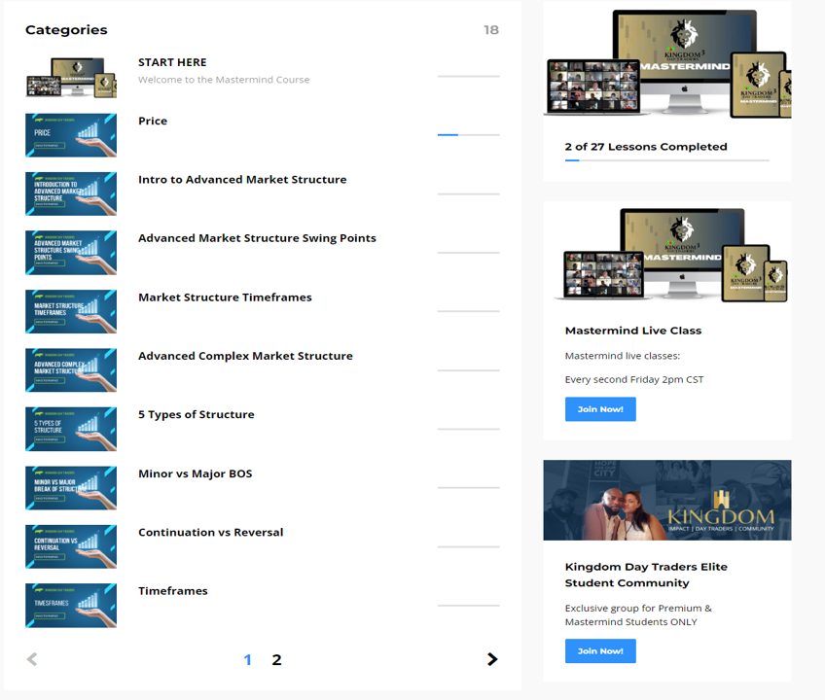
Task: Click the Timesframes thumbnail image
Action: (71, 606)
